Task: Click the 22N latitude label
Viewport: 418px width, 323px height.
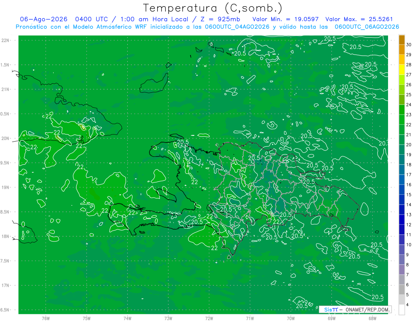Action: click(6, 40)
